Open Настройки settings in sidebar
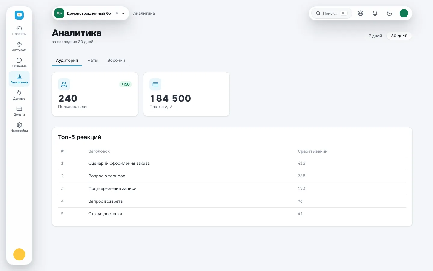The width and height of the screenshot is (433, 271). (x=19, y=127)
